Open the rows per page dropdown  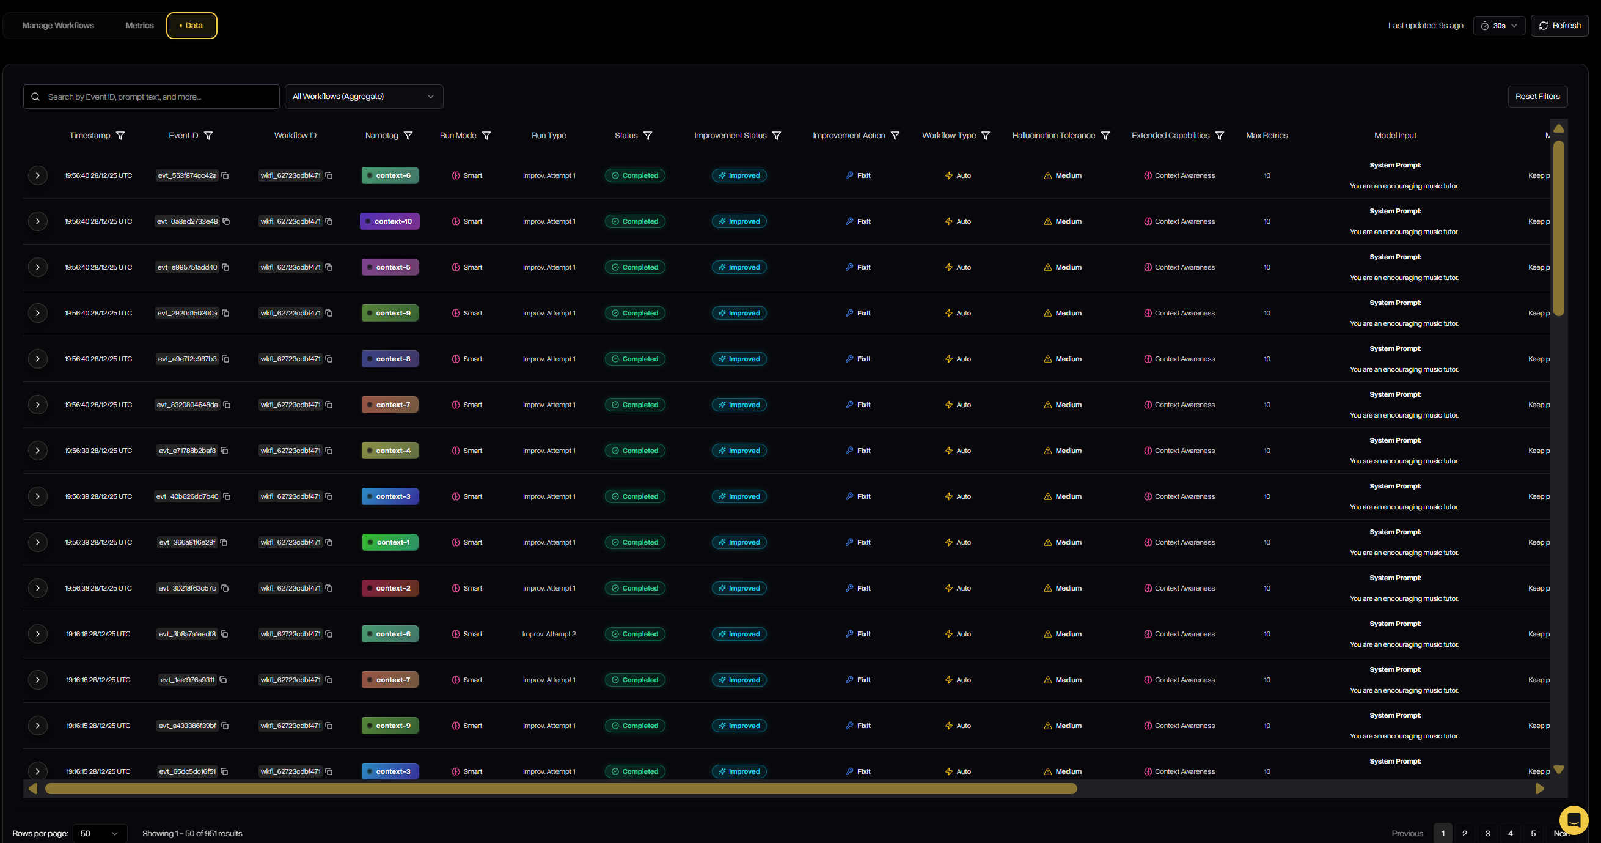[100, 833]
